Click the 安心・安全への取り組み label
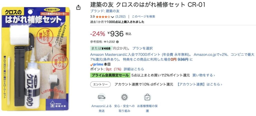 click(124, 108)
